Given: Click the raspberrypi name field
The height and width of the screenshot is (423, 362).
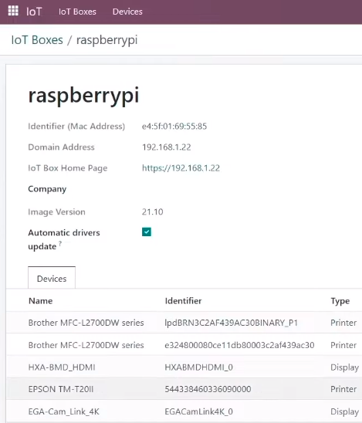Looking at the screenshot, I should click(x=83, y=96).
